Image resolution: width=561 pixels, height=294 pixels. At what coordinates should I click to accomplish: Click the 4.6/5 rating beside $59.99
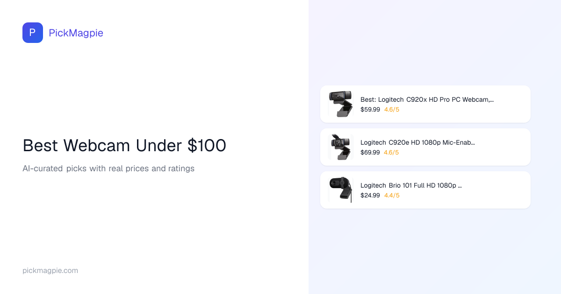pos(392,110)
